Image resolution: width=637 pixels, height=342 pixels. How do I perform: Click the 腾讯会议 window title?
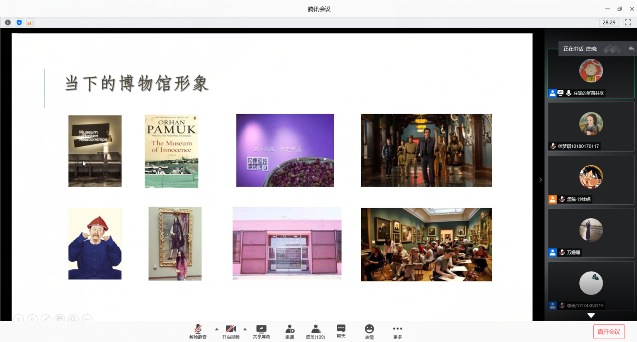pos(319,9)
